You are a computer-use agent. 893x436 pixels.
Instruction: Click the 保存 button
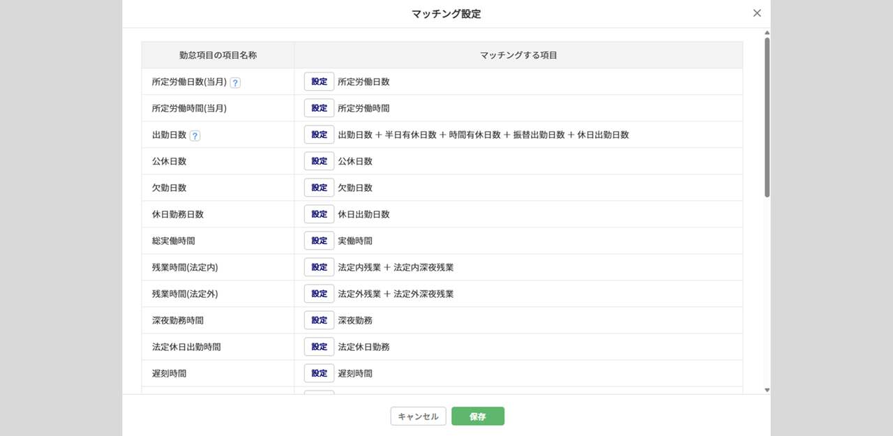477,416
